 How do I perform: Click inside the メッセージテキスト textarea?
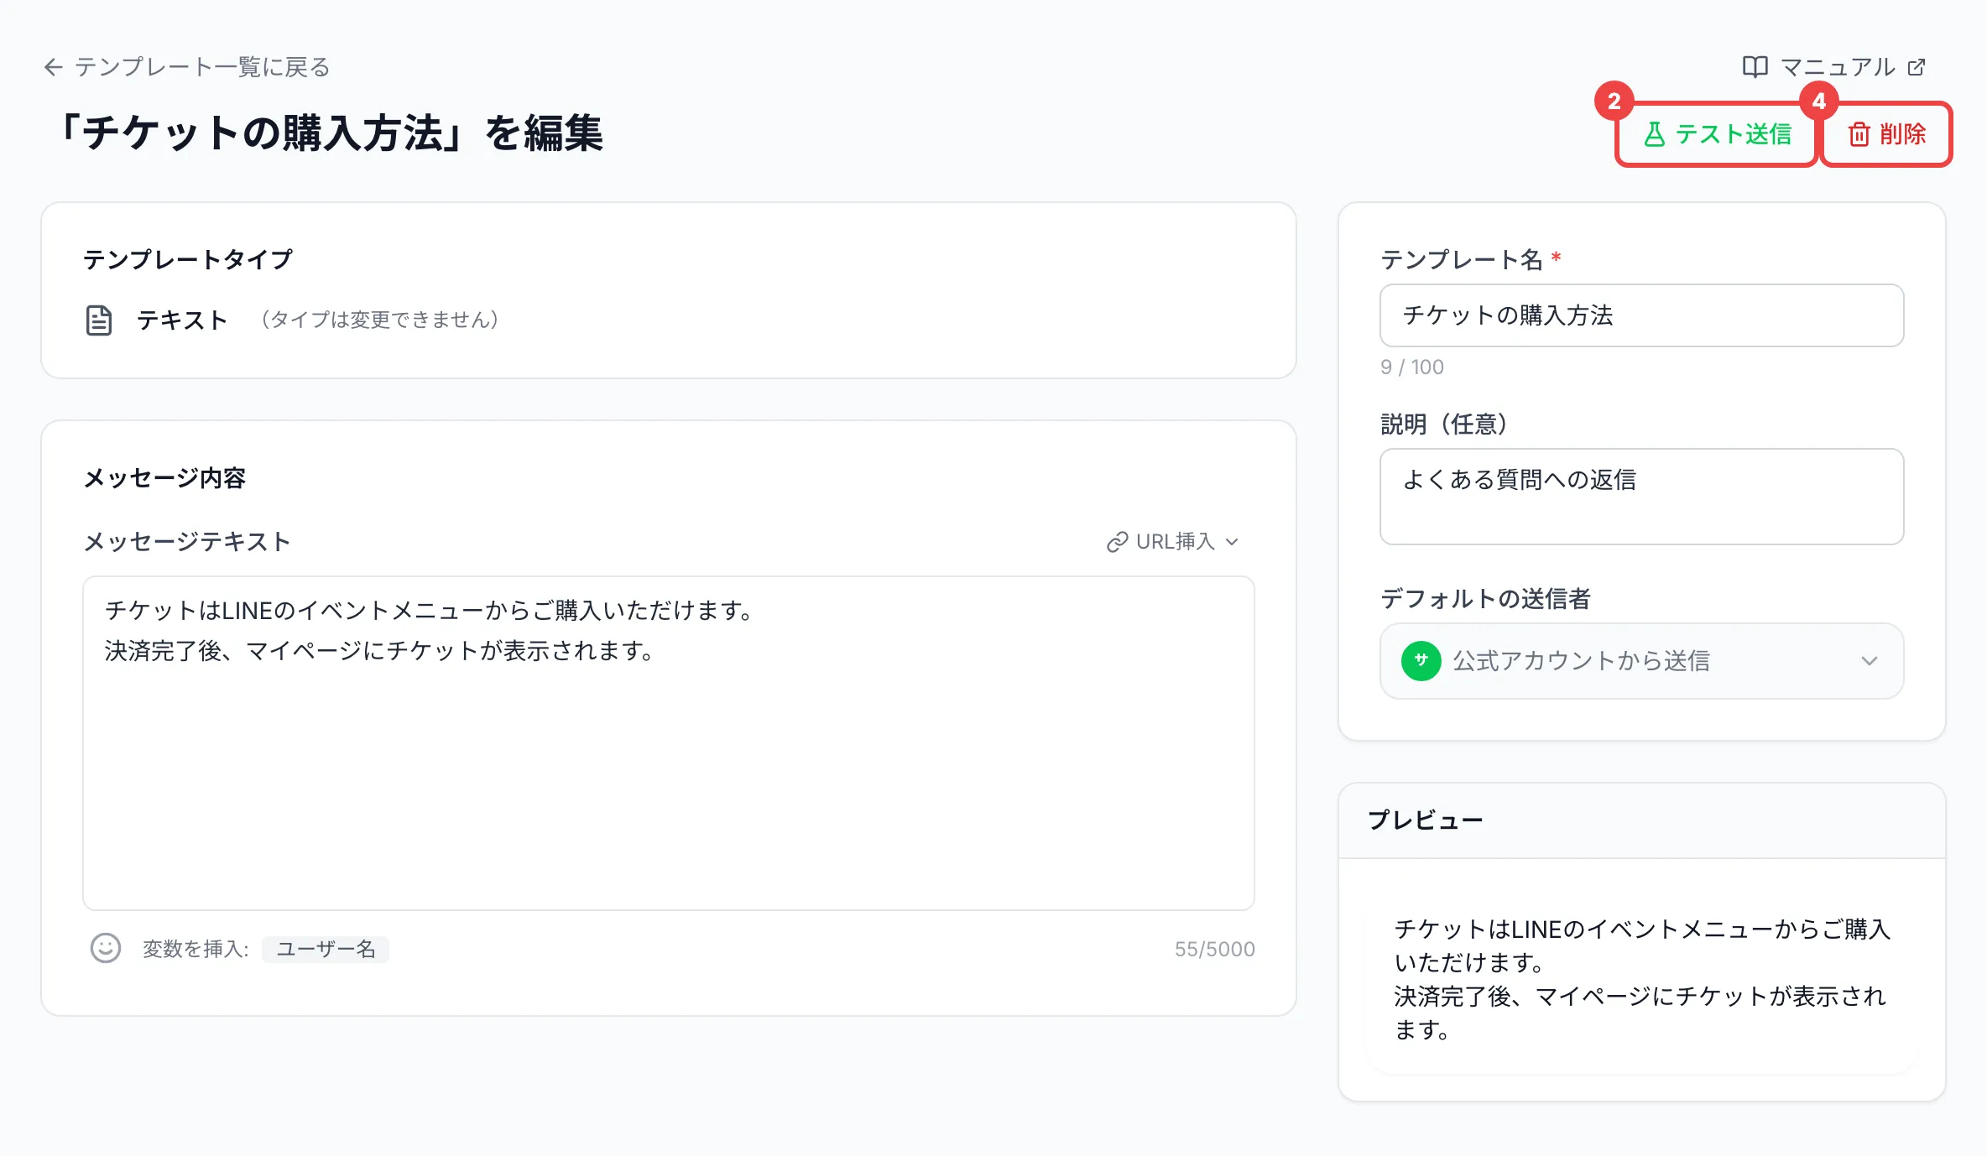click(x=669, y=743)
